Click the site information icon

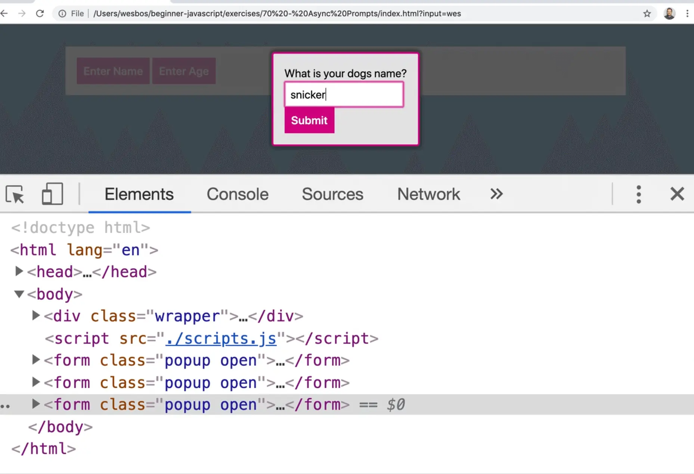[62, 14]
